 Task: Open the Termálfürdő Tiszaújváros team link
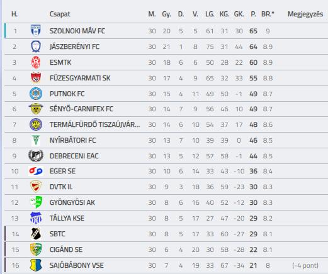[x=94, y=124]
